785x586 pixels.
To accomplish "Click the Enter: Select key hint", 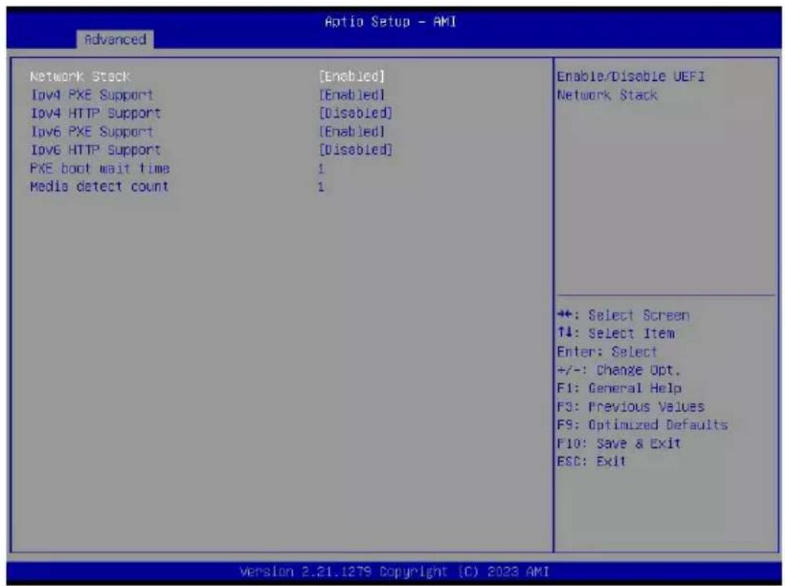I will point(606,352).
